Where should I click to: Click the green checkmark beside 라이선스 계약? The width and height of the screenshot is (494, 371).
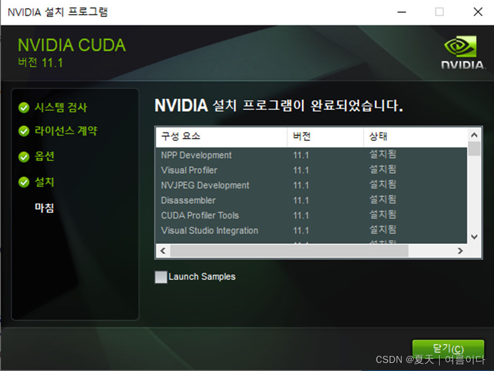(x=24, y=131)
